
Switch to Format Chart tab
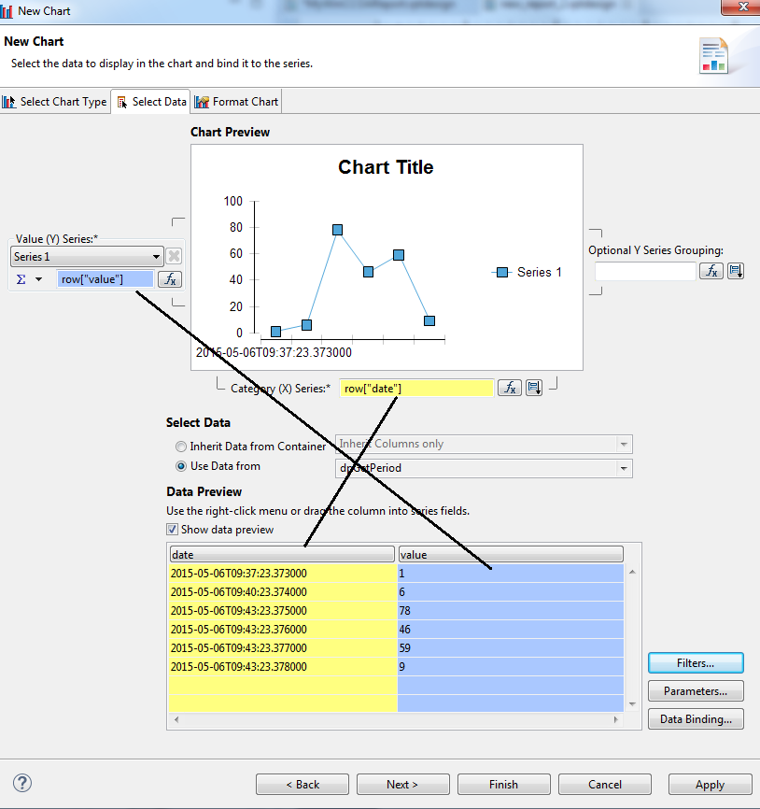point(237,102)
